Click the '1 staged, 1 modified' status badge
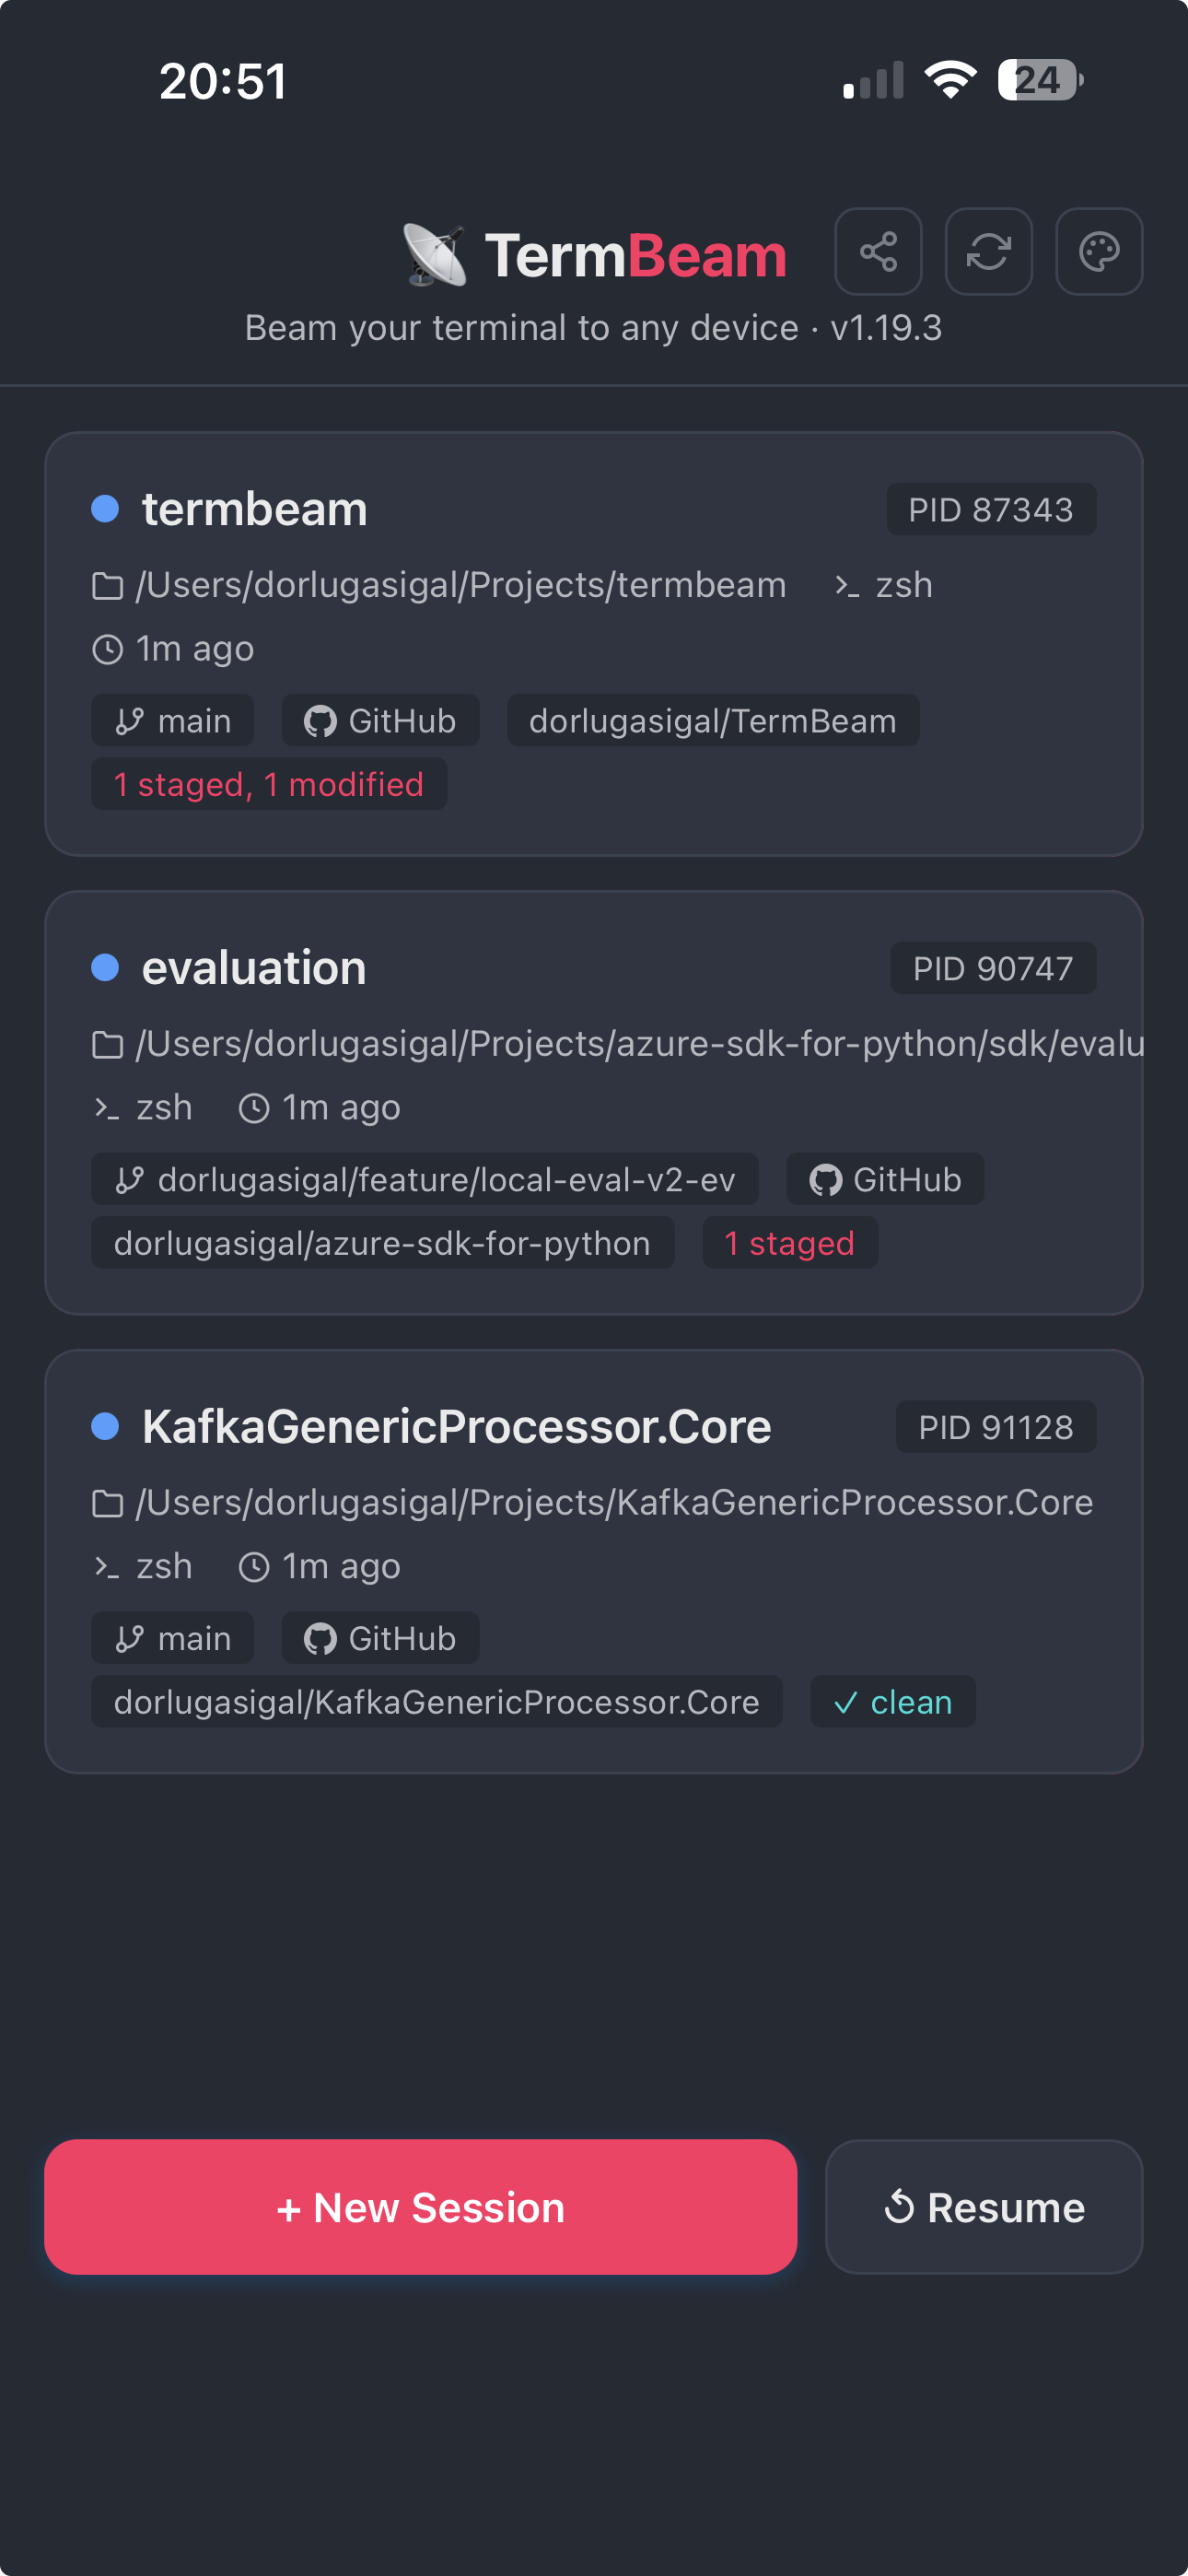The height and width of the screenshot is (2576, 1188). [269, 785]
